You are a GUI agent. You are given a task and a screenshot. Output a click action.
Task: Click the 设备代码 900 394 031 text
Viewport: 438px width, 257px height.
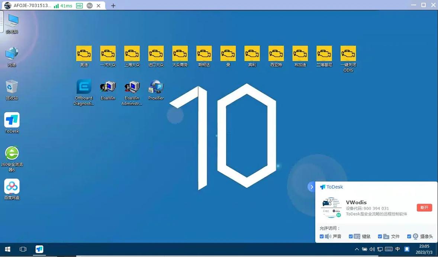(367, 208)
